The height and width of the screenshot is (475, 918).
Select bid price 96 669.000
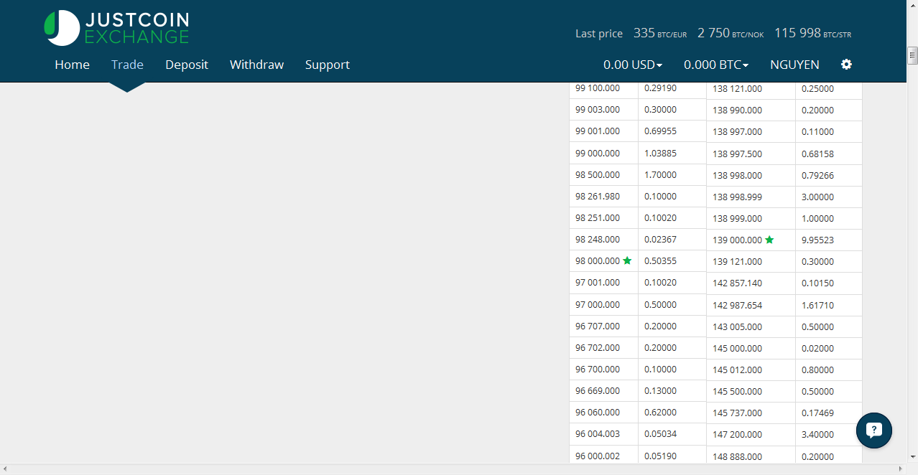pos(598,390)
